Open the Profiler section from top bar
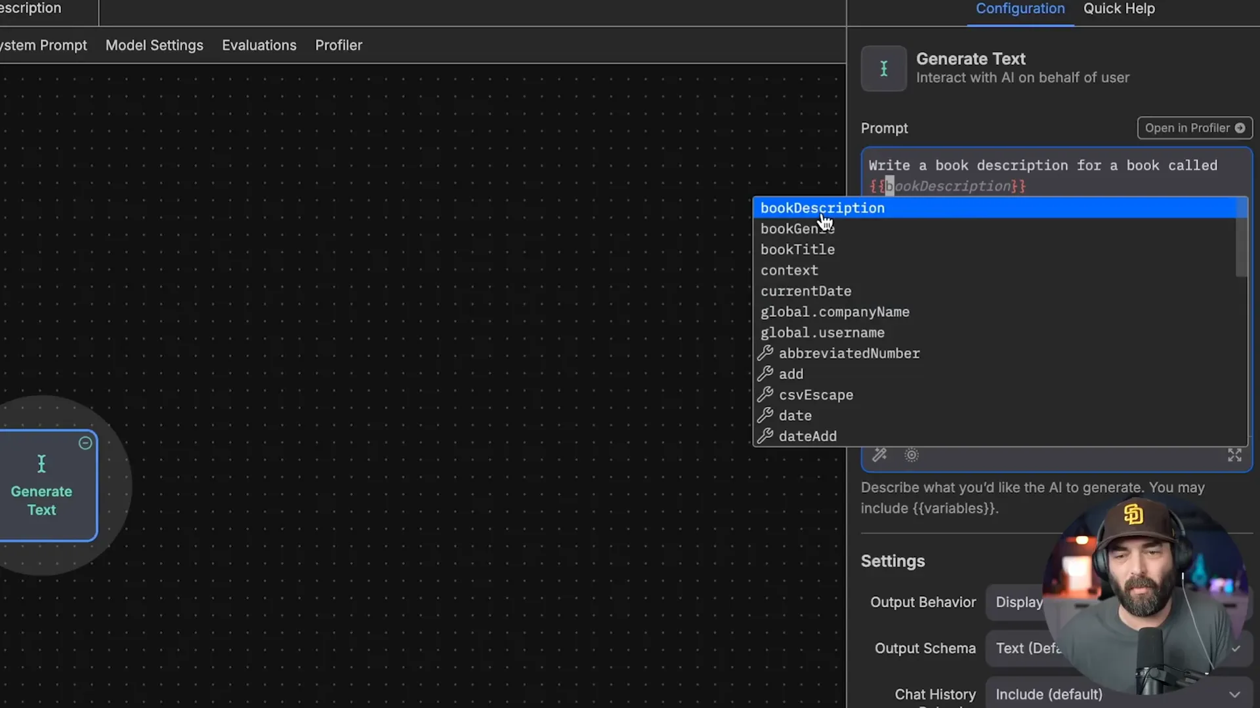 pos(339,45)
